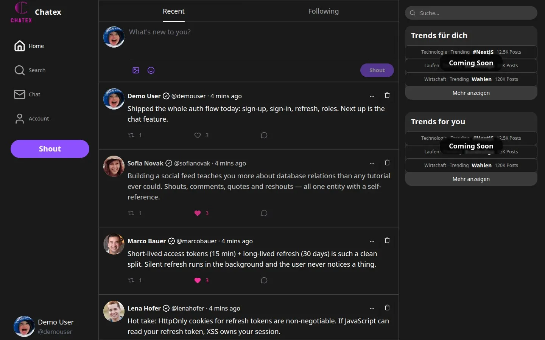Viewport: 545px width, 340px height.
Task: Open Home from the sidebar
Action: click(x=29, y=46)
